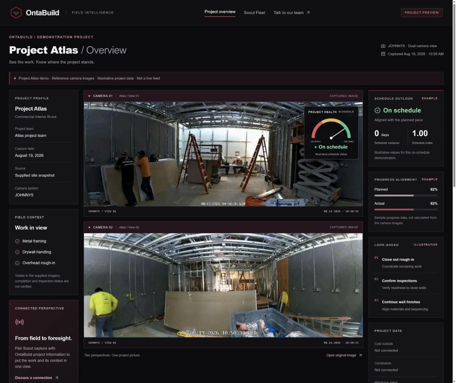Click the schedule health gauge dial
The height and width of the screenshot is (383, 456).
[x=331, y=129]
